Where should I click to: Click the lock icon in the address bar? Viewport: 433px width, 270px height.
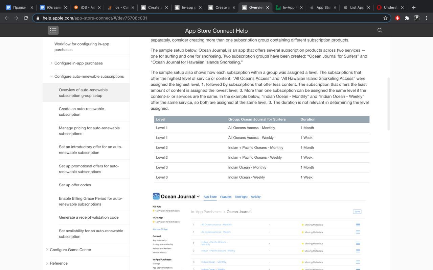click(38, 18)
